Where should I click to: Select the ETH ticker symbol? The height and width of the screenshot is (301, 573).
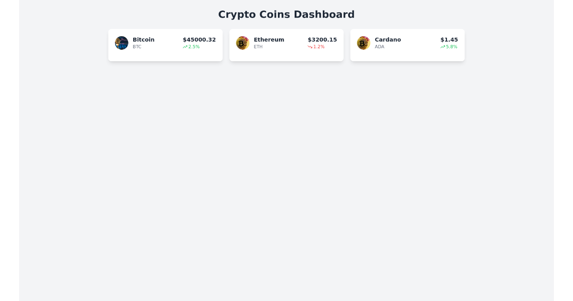(x=258, y=47)
